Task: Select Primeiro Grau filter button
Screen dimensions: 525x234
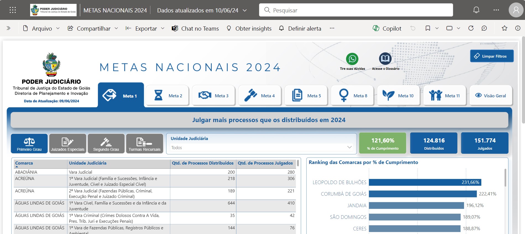Action: point(29,143)
